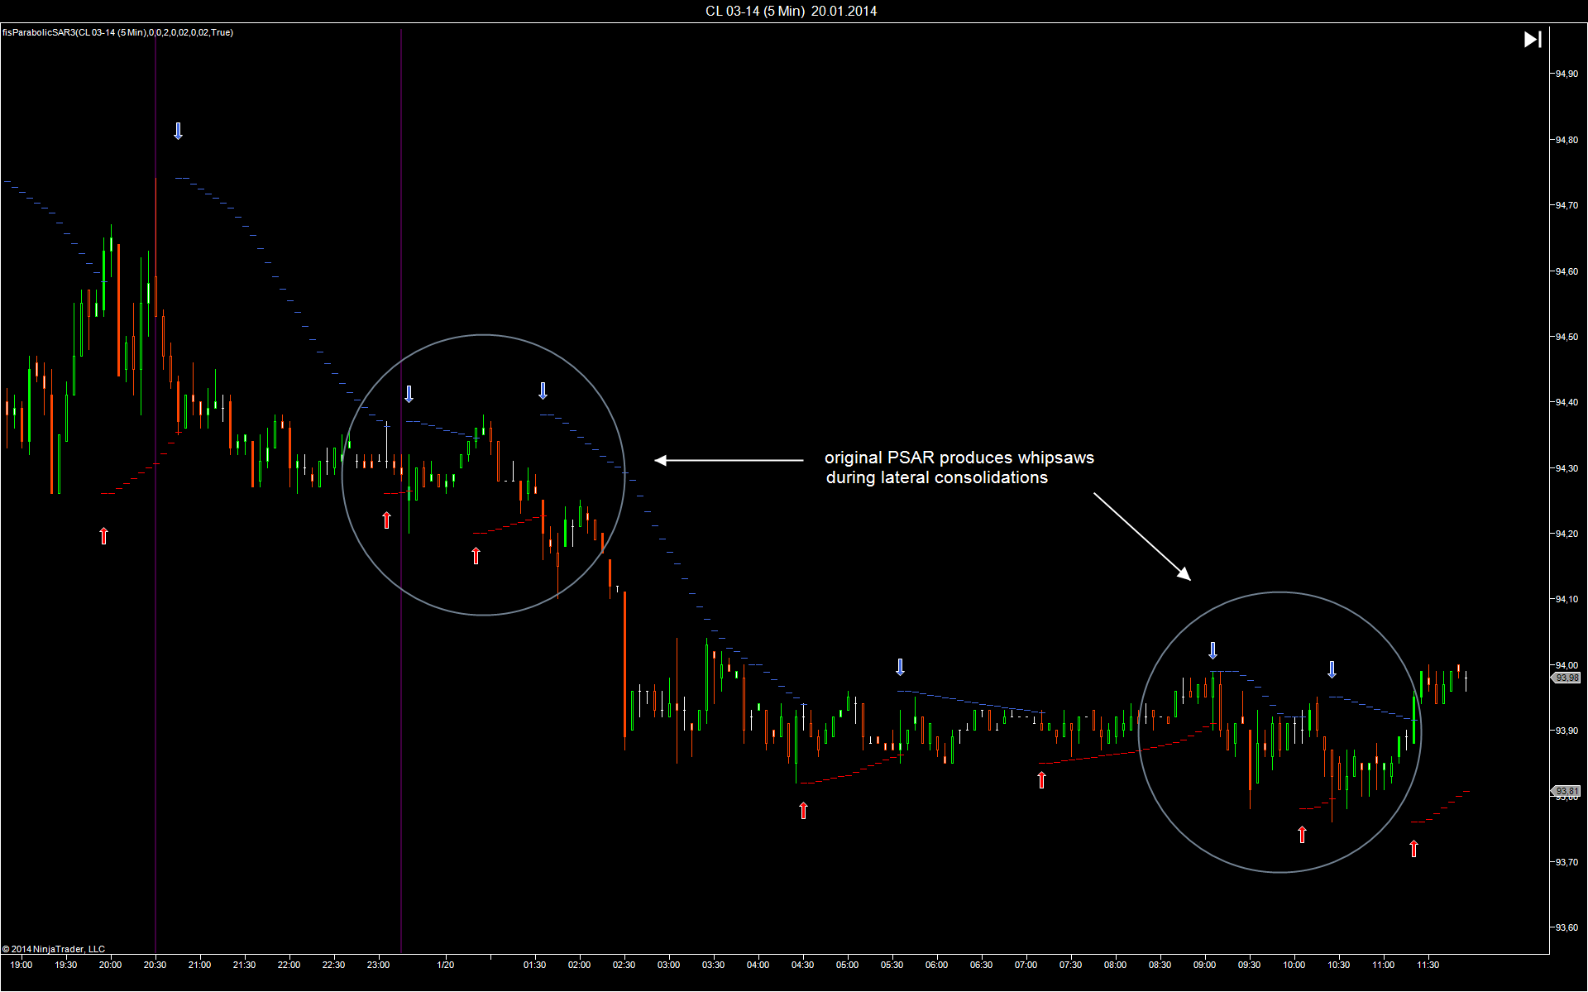Click the NinjaTrader, LLC copyright text

coord(54,949)
